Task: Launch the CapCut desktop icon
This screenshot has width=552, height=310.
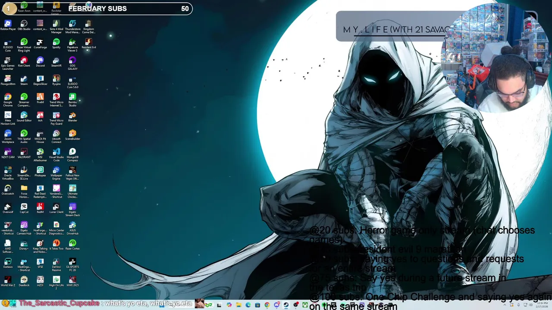Action: coord(24,208)
